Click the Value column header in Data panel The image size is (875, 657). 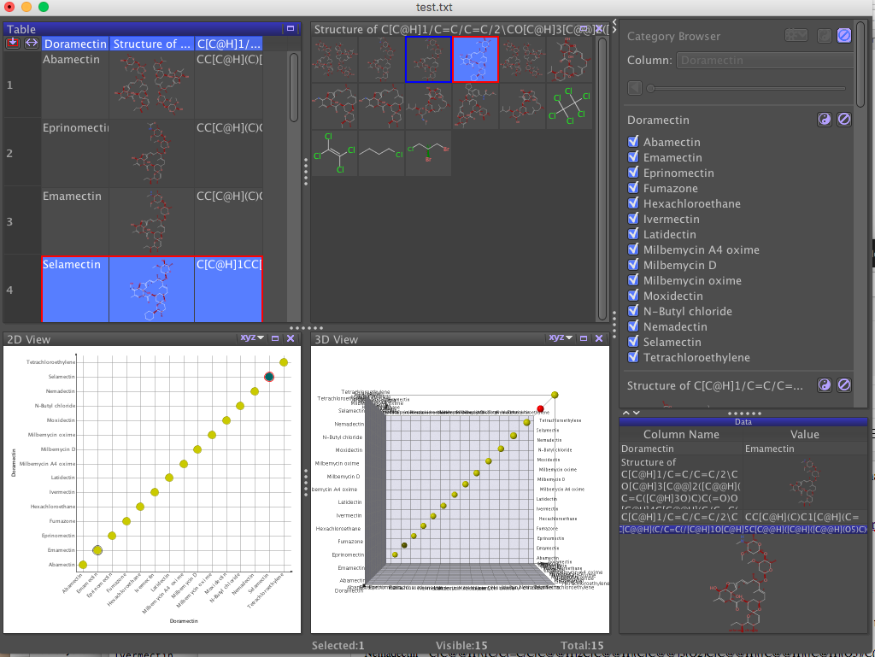[803, 434]
